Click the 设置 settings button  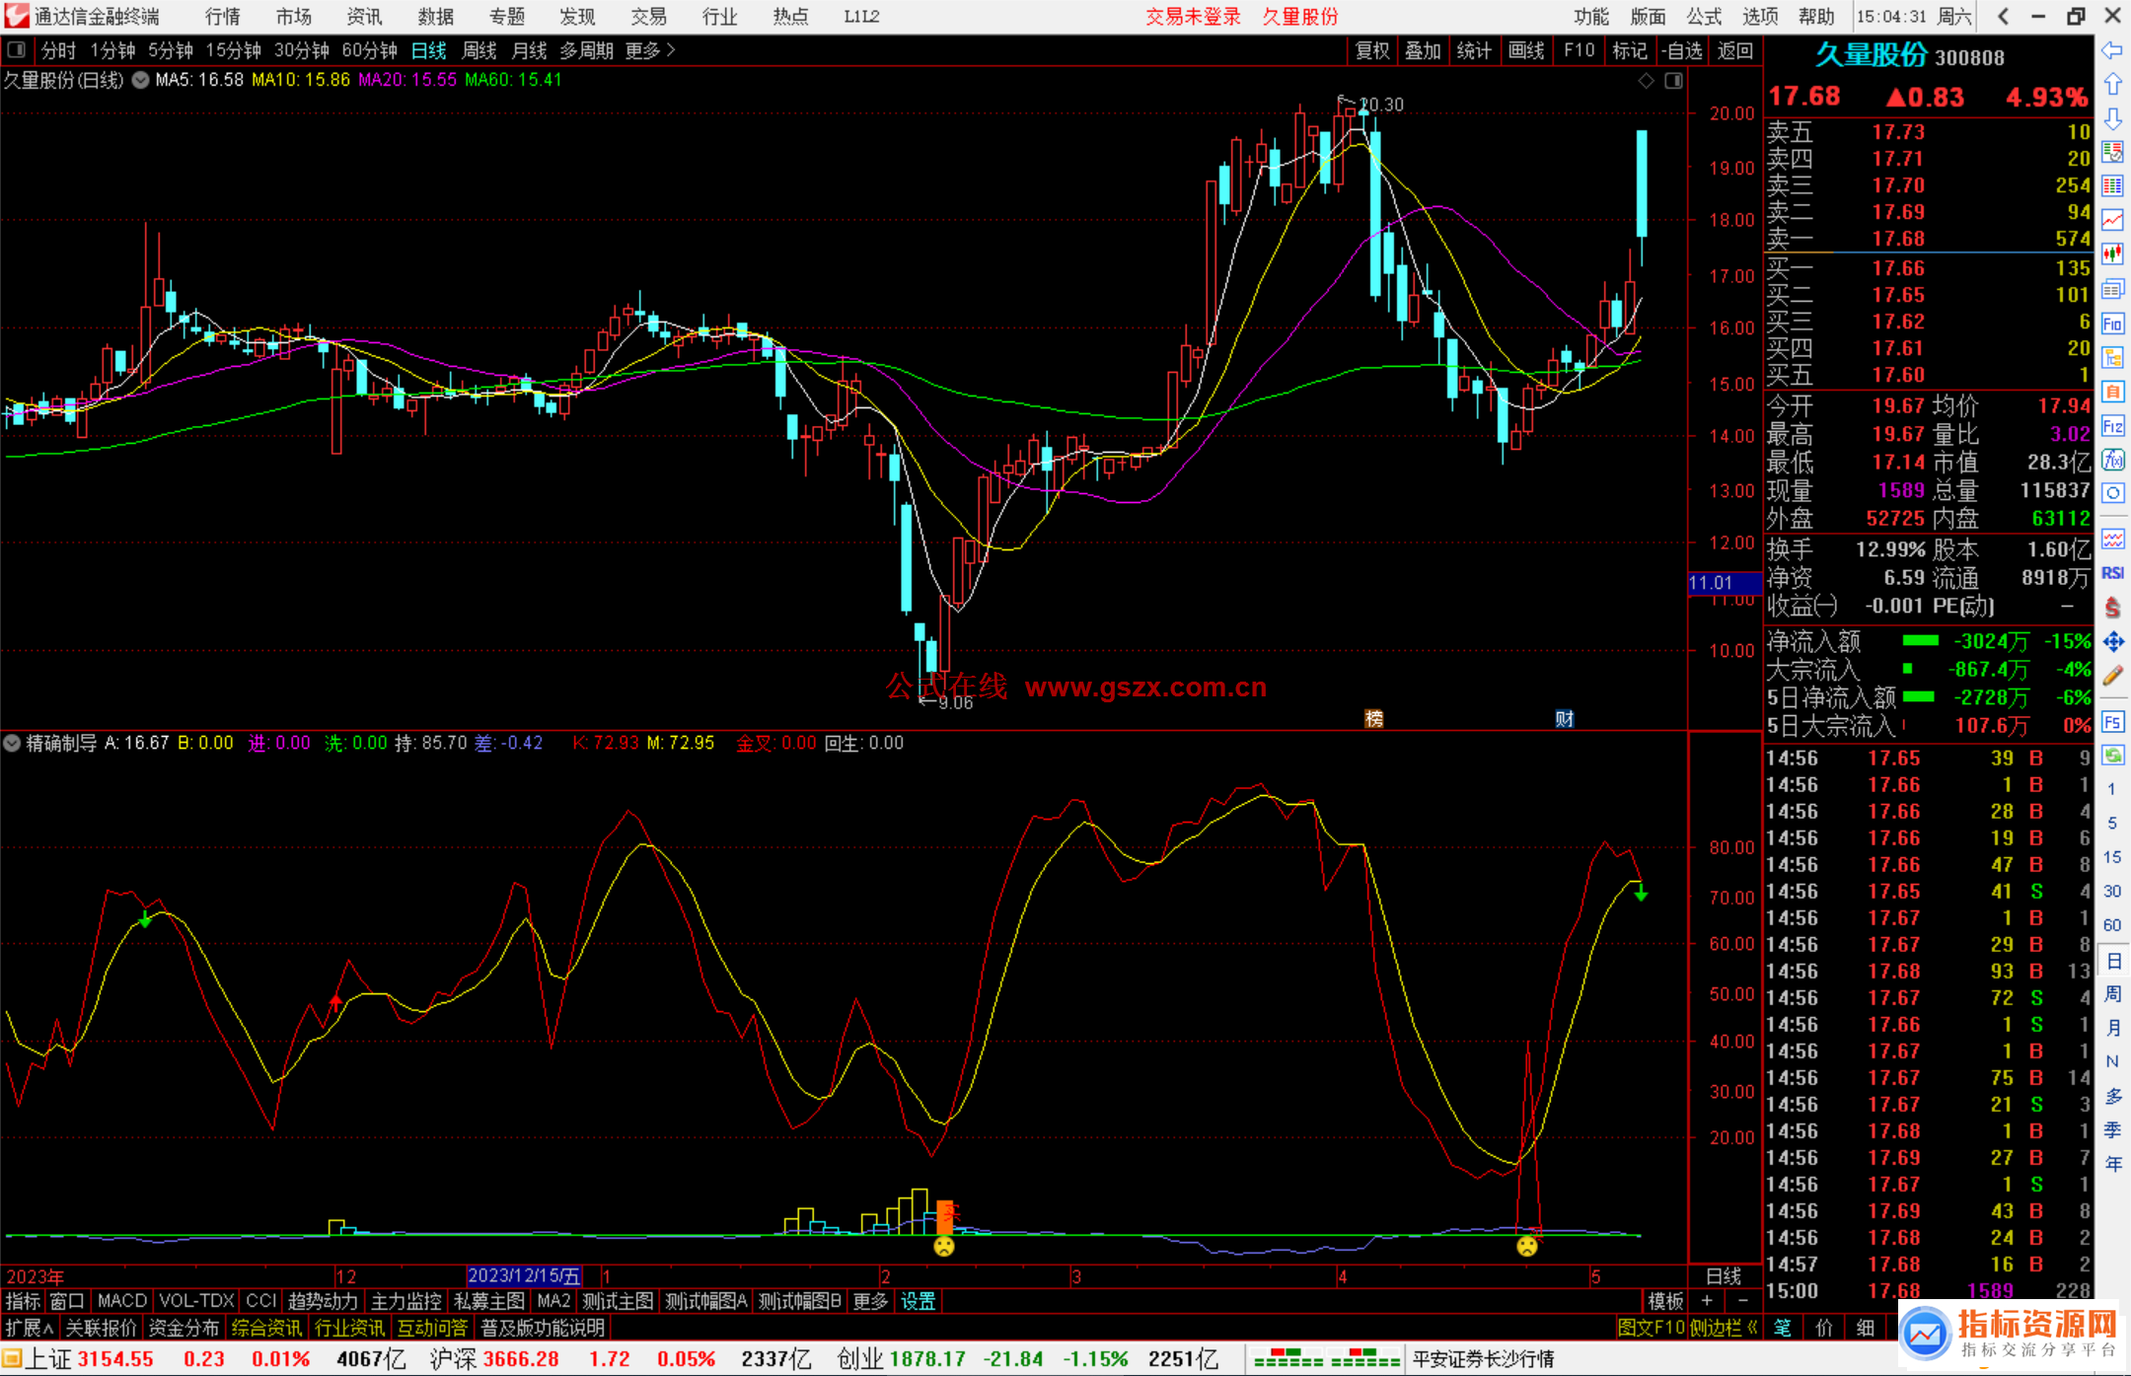click(918, 1301)
